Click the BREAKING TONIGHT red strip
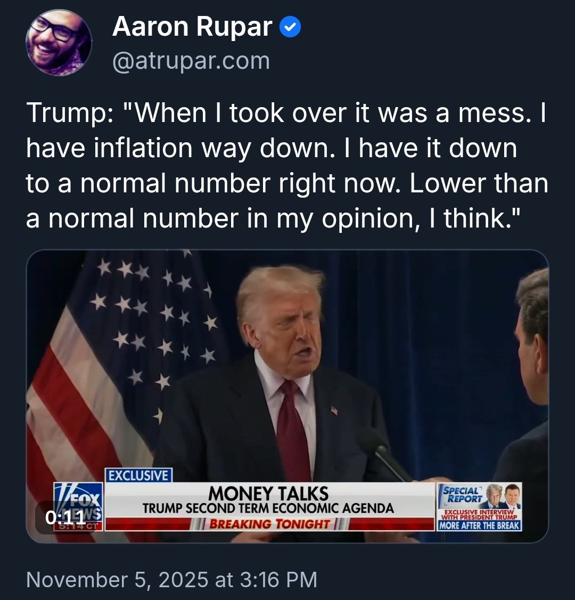 (x=269, y=524)
